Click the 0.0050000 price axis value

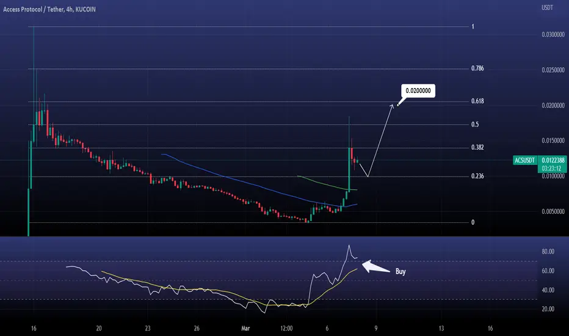553,211
